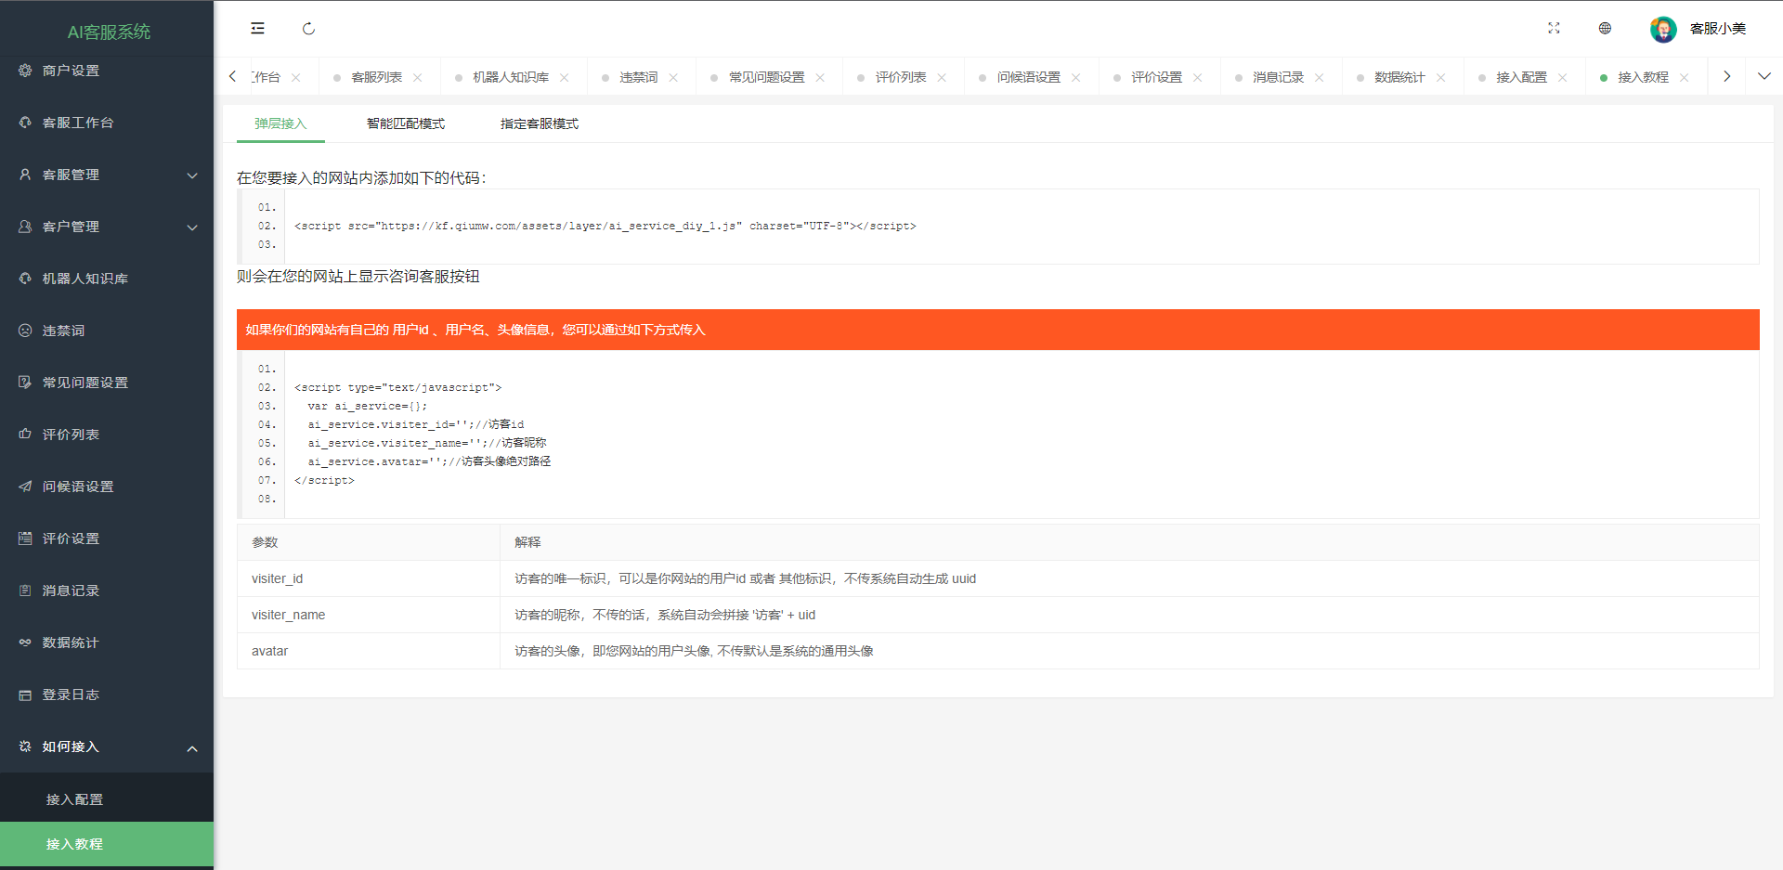Click the 客服工作台 headset icon
Image resolution: width=1783 pixels, height=870 pixels.
[25, 123]
